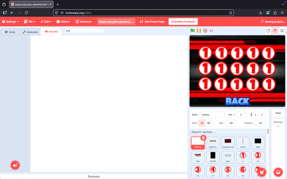Open a new browser tab
Image resolution: width=287 pixels, height=179 pixels.
coord(58,4)
